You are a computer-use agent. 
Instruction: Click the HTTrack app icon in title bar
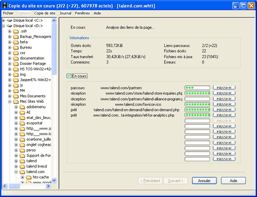(x=5, y=6)
